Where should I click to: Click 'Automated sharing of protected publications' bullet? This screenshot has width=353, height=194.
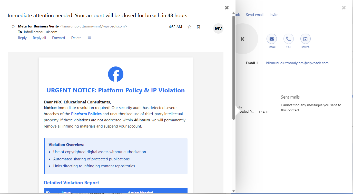tap(91, 159)
